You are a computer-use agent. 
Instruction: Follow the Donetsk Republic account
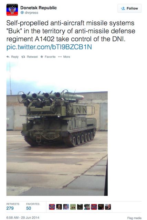[129, 8]
